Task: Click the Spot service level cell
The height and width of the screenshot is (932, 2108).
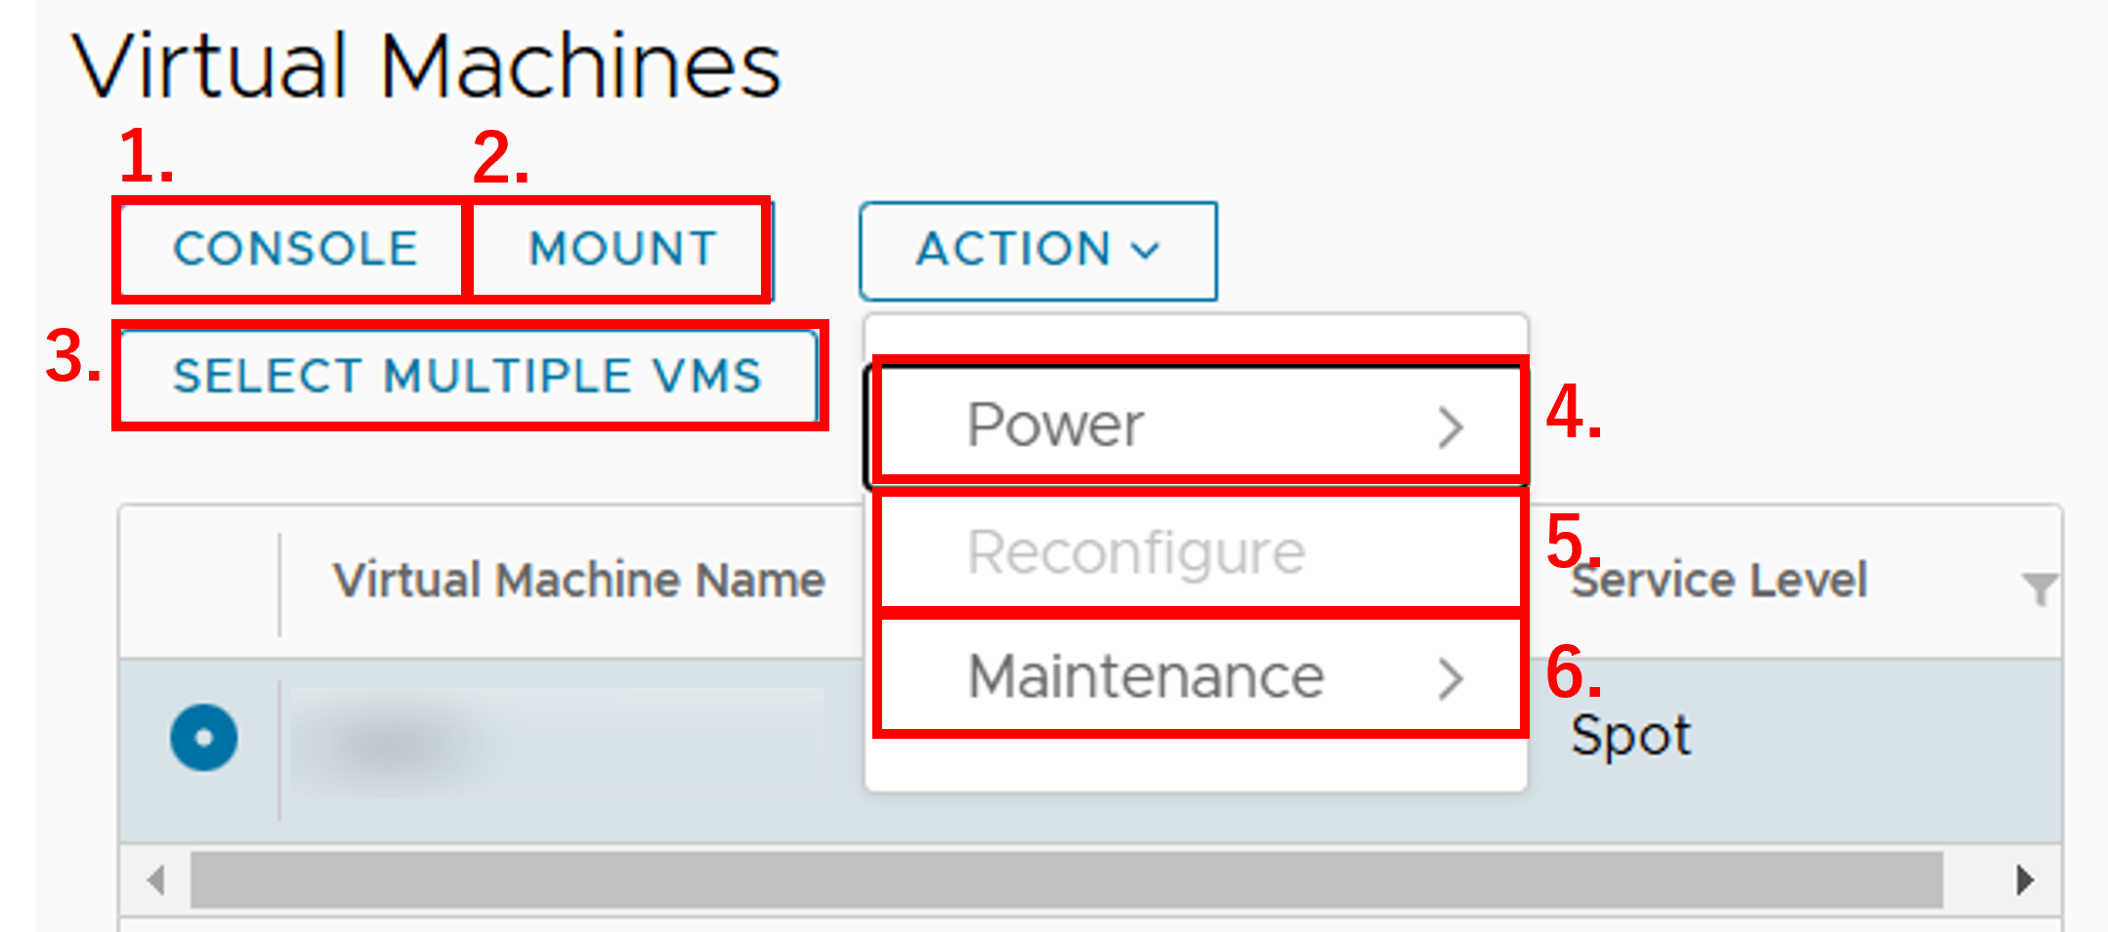Action: pyautogui.click(x=1630, y=736)
